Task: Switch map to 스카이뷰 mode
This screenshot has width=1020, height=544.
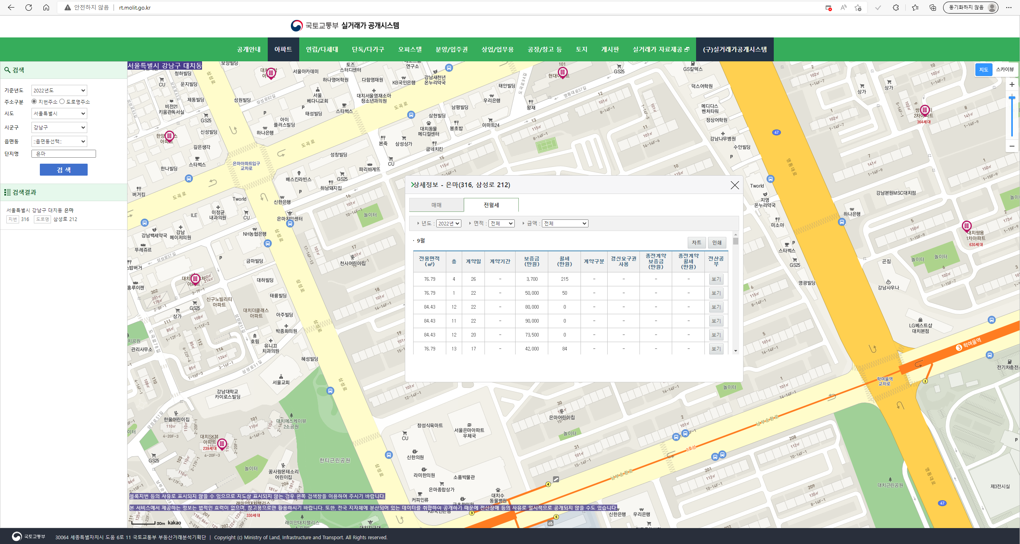Action: [x=1004, y=70]
